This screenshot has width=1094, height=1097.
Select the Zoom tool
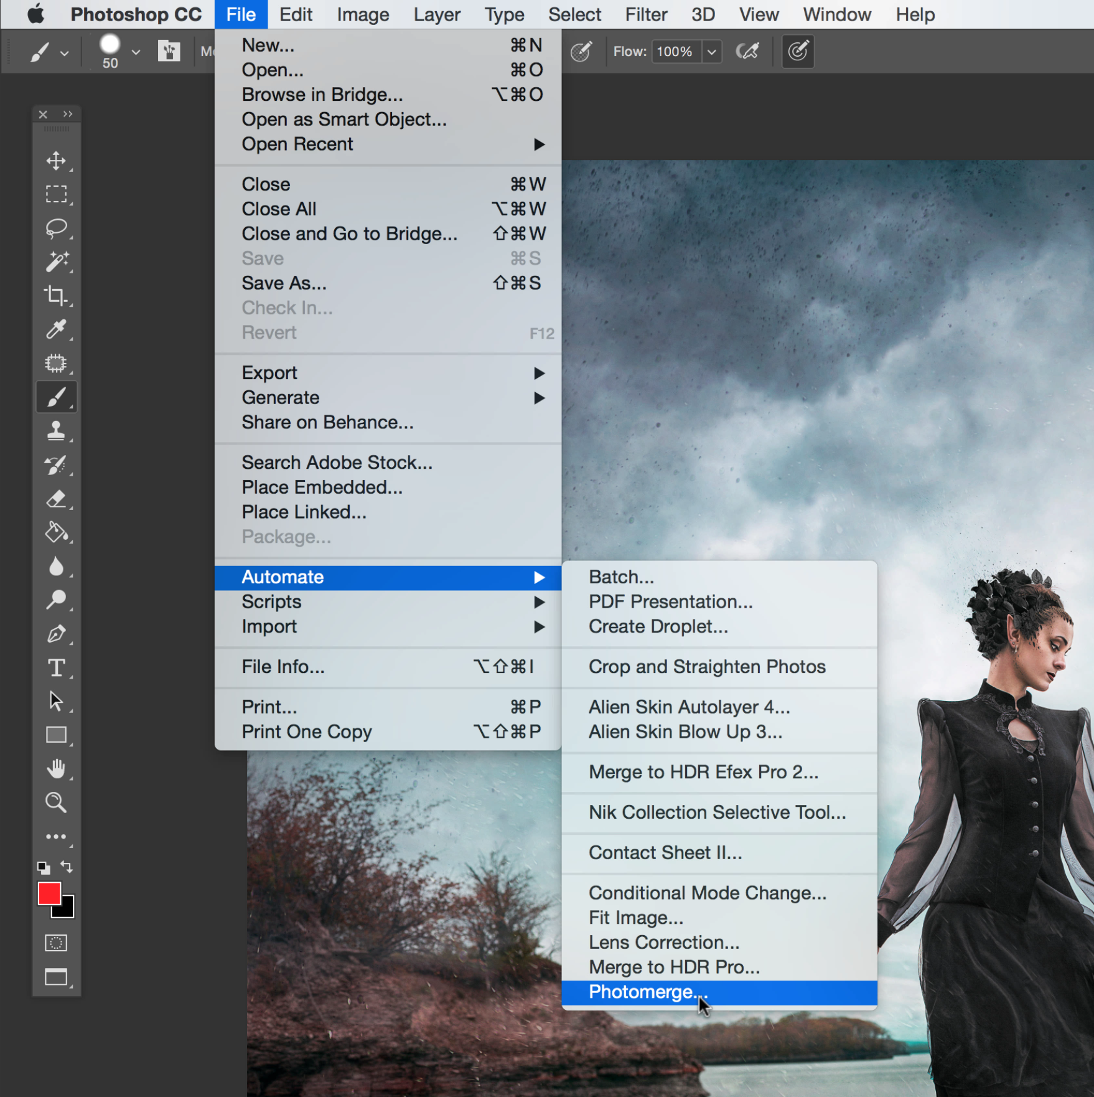(x=56, y=803)
